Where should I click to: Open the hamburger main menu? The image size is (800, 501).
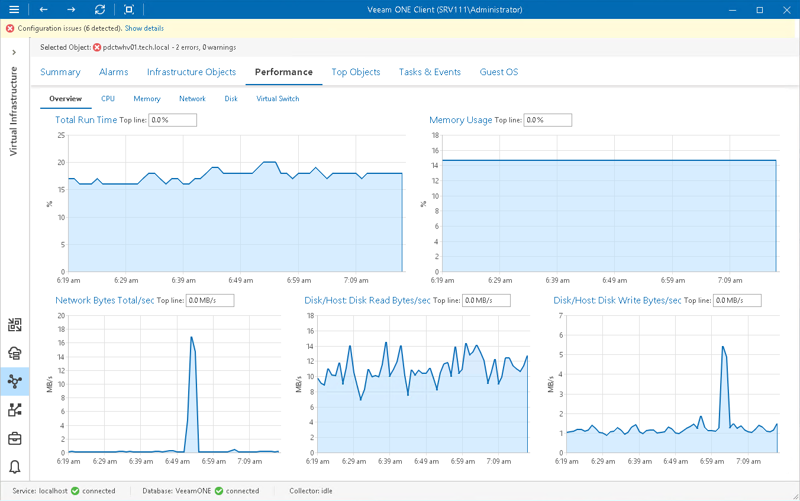coord(14,9)
